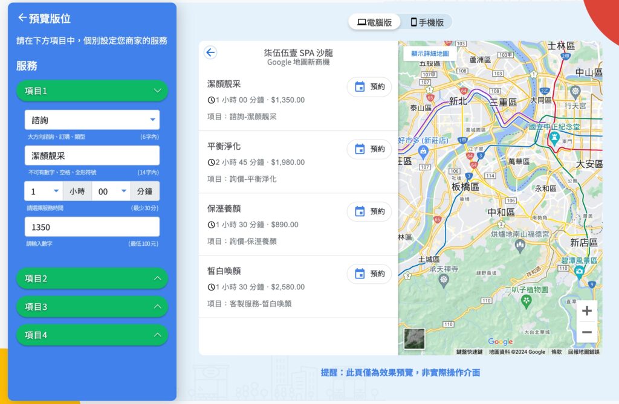This screenshot has width=619, height=404.
Task: Click 回報地圖錯誤 link
Action: [583, 351]
